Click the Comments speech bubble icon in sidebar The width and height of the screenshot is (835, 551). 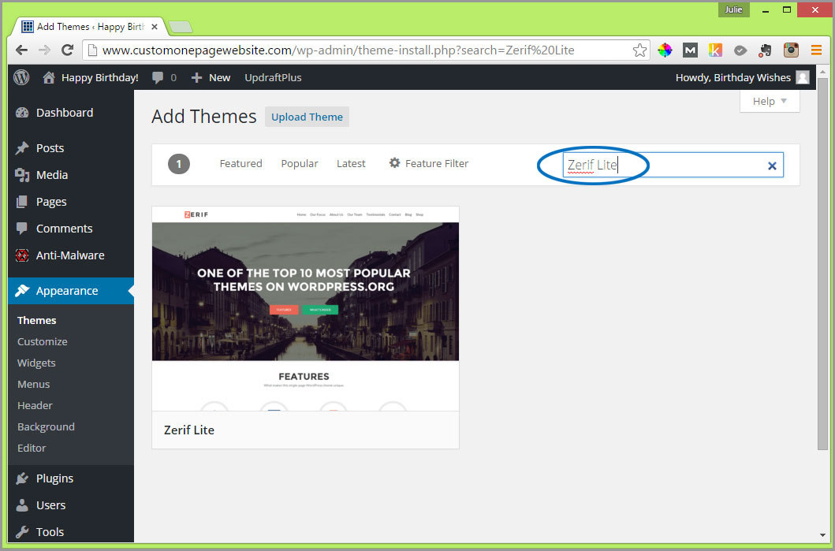click(x=22, y=229)
